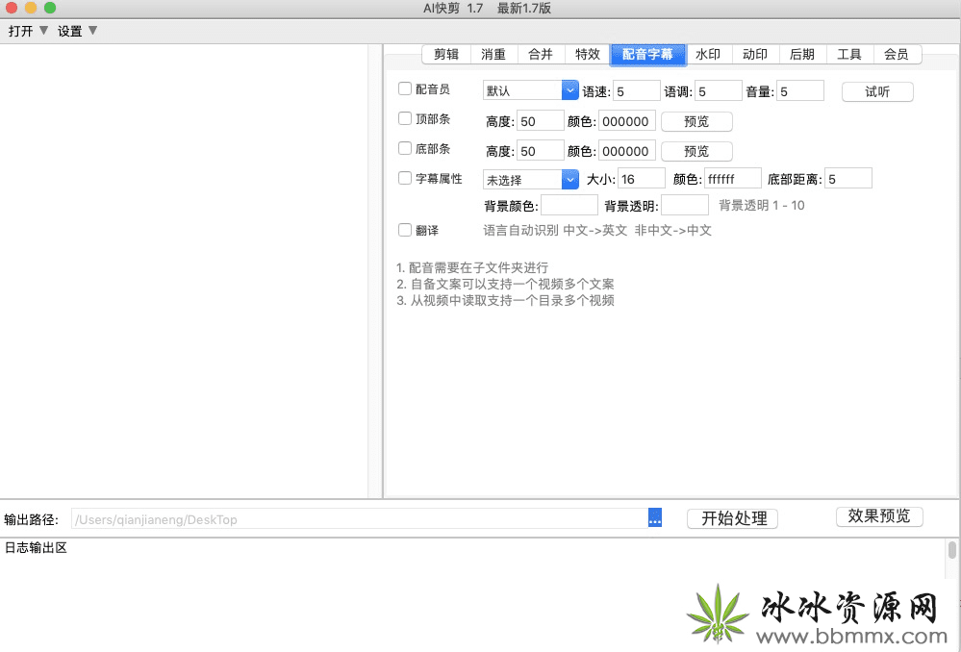The height and width of the screenshot is (652, 961).
Task: Click the 语速 input field
Action: pyautogui.click(x=637, y=91)
